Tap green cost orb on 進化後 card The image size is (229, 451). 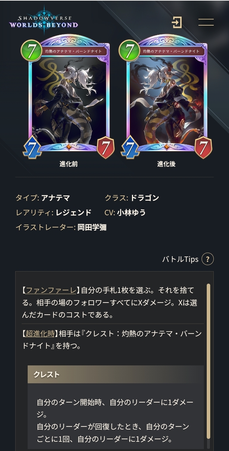tap(129, 50)
